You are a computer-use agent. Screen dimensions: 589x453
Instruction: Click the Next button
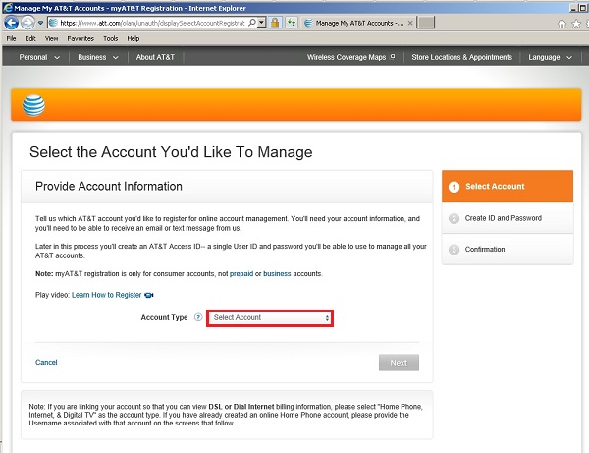399,363
